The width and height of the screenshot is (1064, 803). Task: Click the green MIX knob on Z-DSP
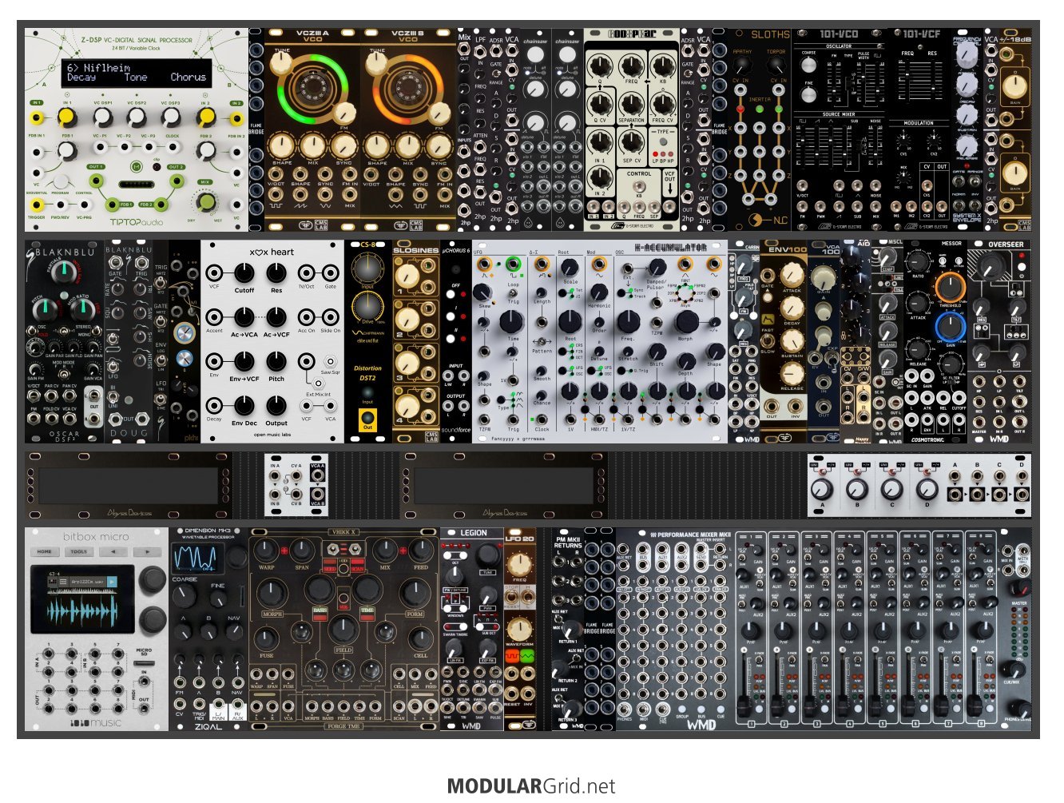(206, 202)
